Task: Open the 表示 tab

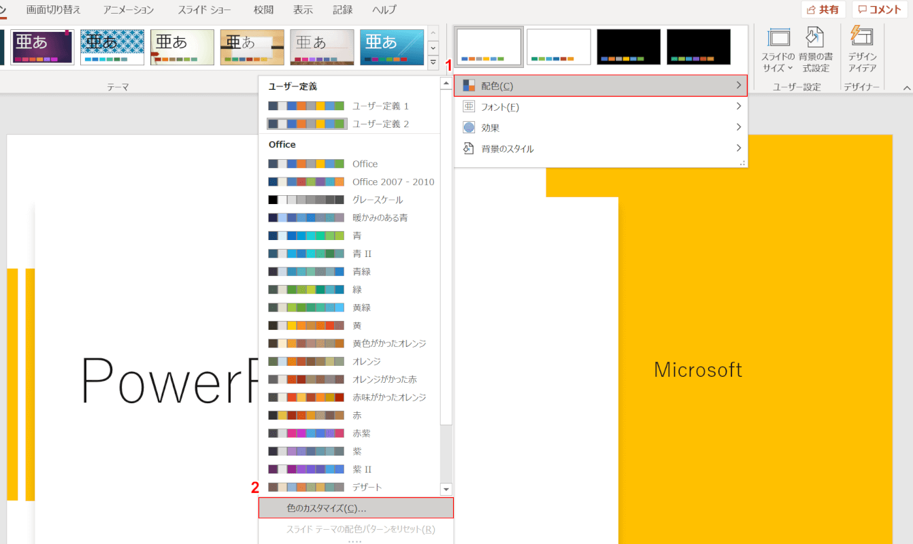Action: (303, 10)
